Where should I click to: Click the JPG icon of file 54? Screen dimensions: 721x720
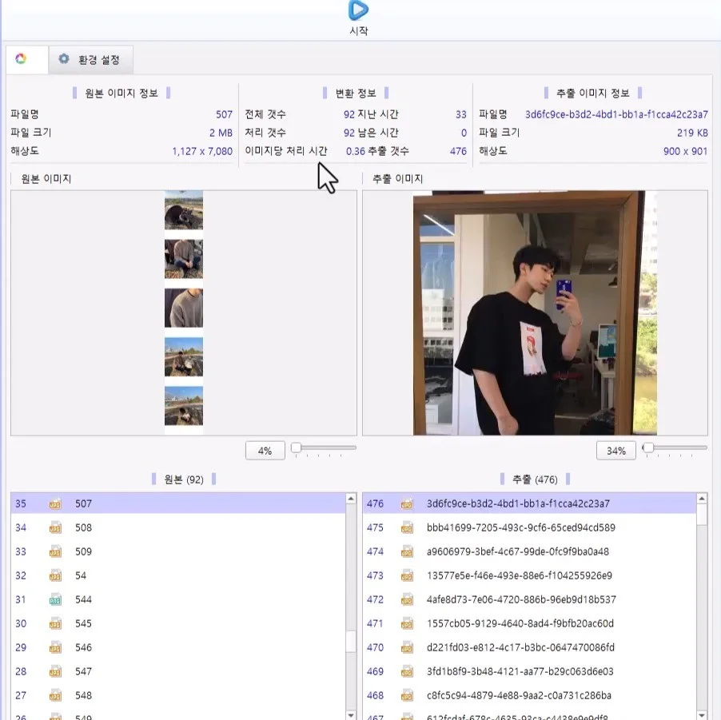[55, 575]
